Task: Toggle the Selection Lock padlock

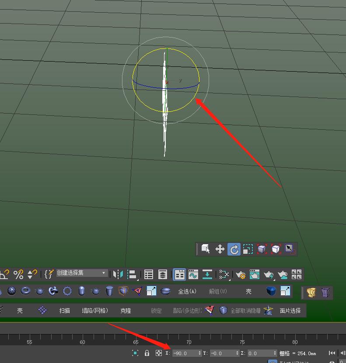Action: [x=147, y=353]
